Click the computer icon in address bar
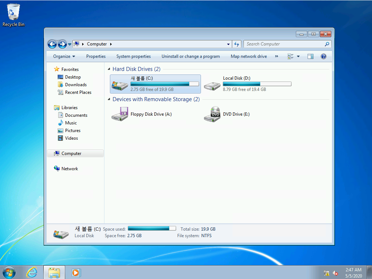372x279 pixels. (x=76, y=44)
